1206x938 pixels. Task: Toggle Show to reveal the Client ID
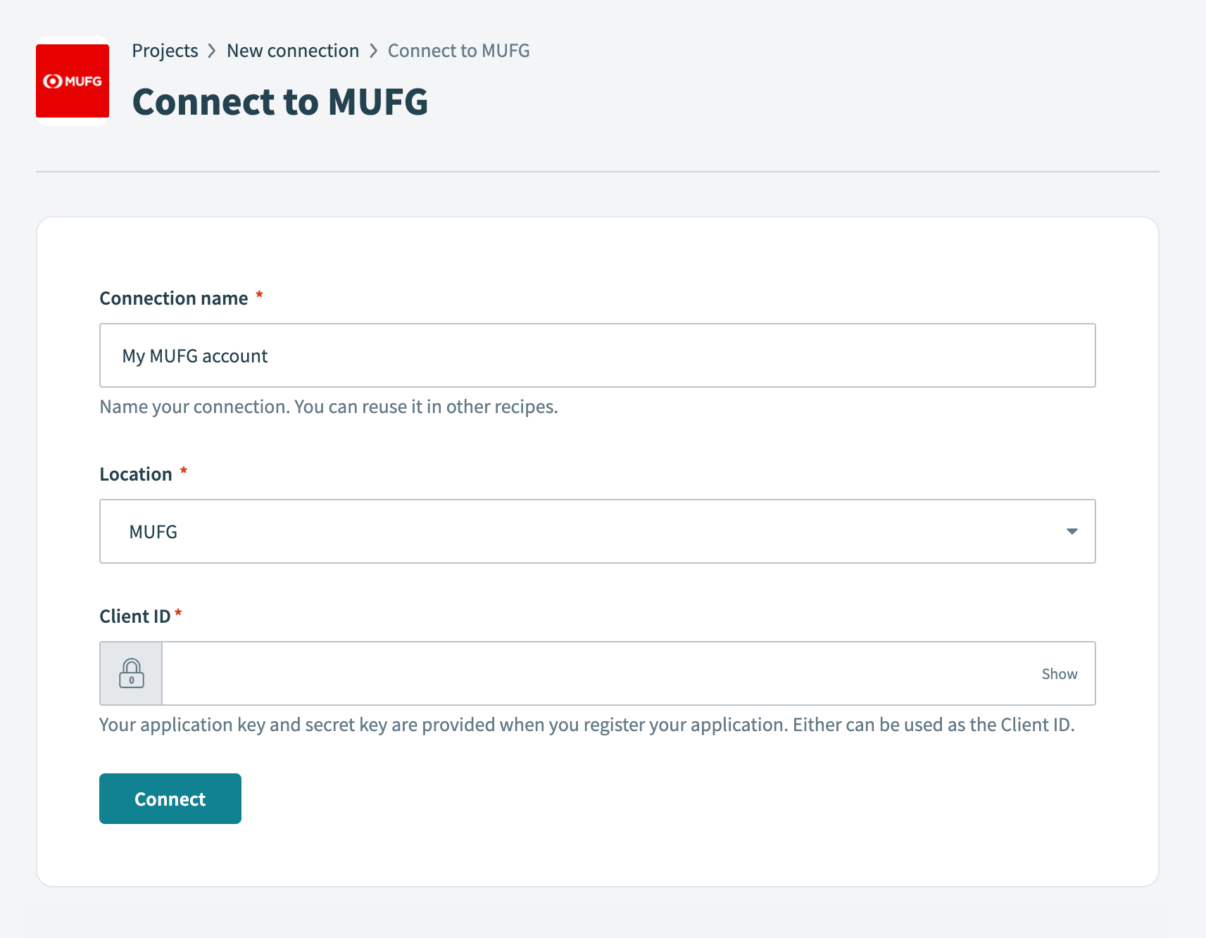point(1059,674)
